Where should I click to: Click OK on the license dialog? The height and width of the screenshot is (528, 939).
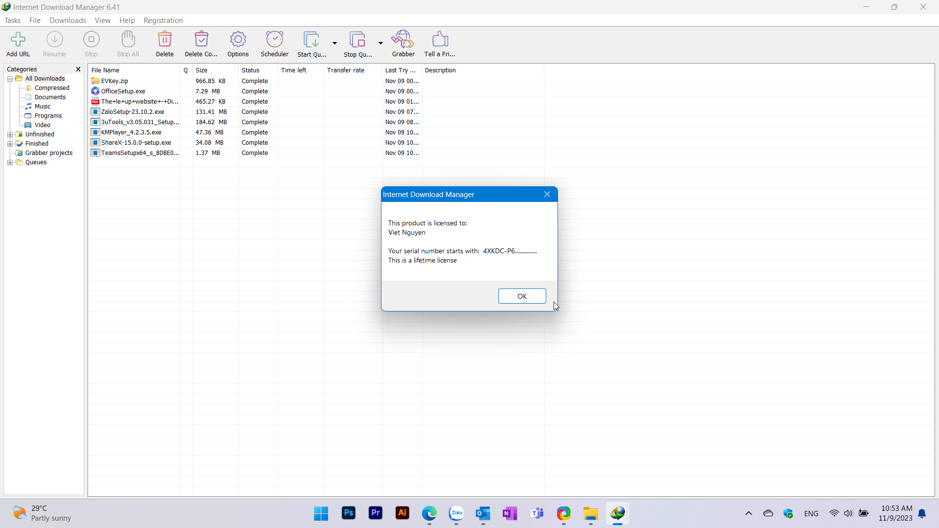click(x=522, y=296)
